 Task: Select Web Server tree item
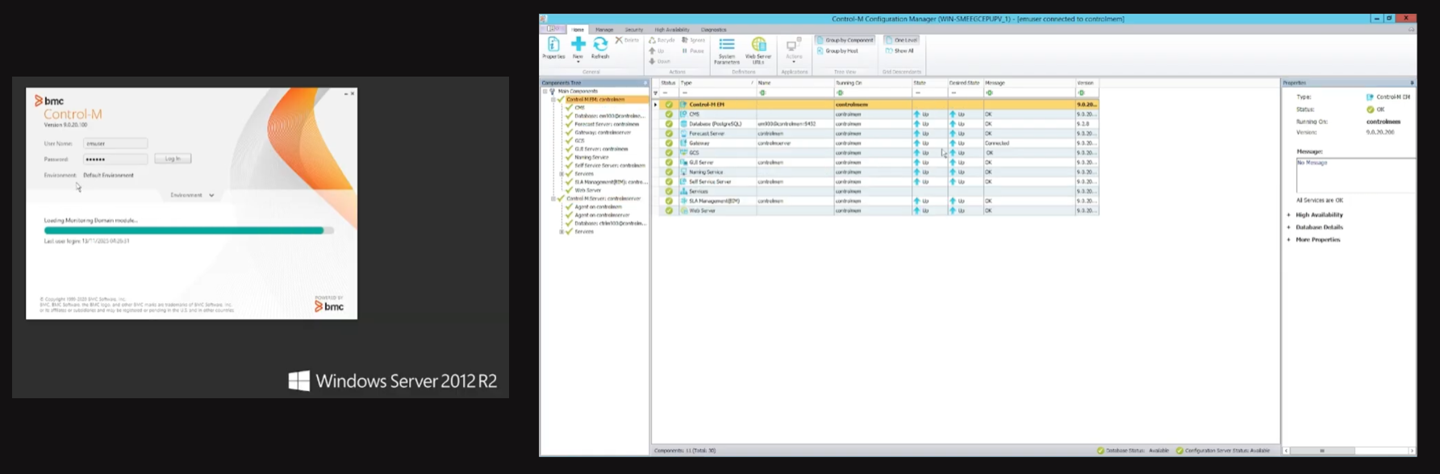pos(587,190)
